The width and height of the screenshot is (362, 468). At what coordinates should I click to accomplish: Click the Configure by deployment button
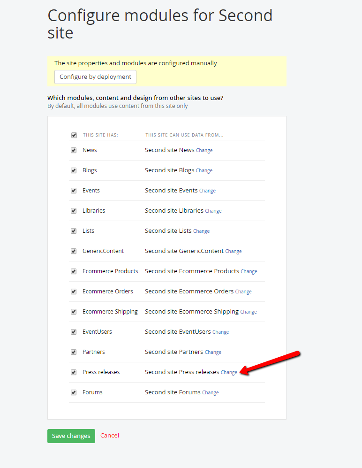[x=95, y=77]
